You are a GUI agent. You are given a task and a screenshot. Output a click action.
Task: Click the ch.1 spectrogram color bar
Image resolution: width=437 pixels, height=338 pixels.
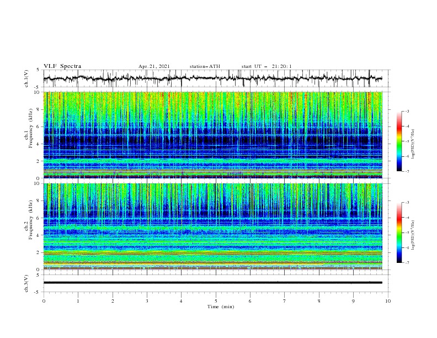click(x=399, y=141)
